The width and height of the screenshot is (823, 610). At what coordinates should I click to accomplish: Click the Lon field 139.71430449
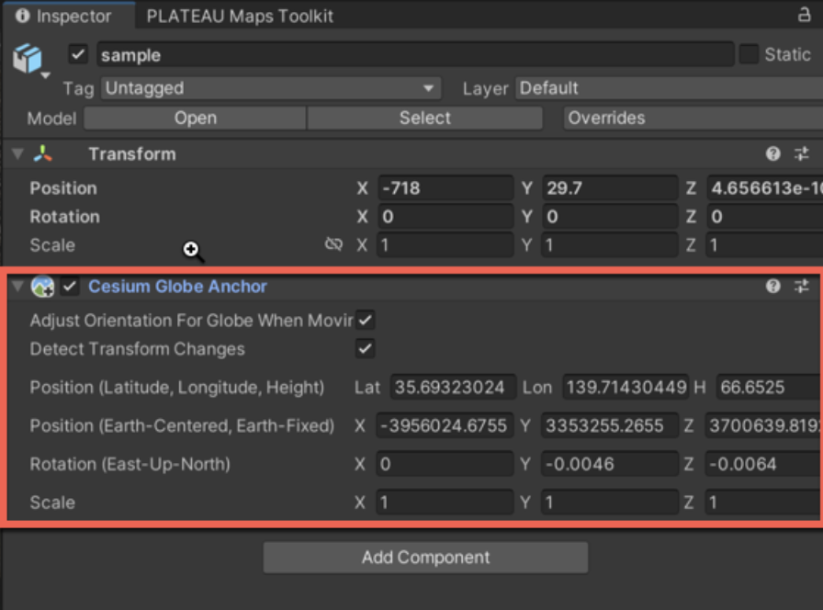(x=626, y=388)
